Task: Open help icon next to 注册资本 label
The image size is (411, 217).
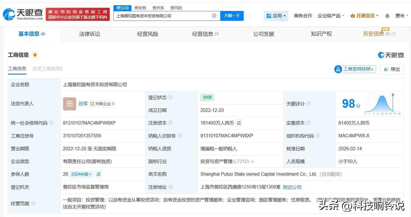Action: pyautogui.click(x=170, y=123)
